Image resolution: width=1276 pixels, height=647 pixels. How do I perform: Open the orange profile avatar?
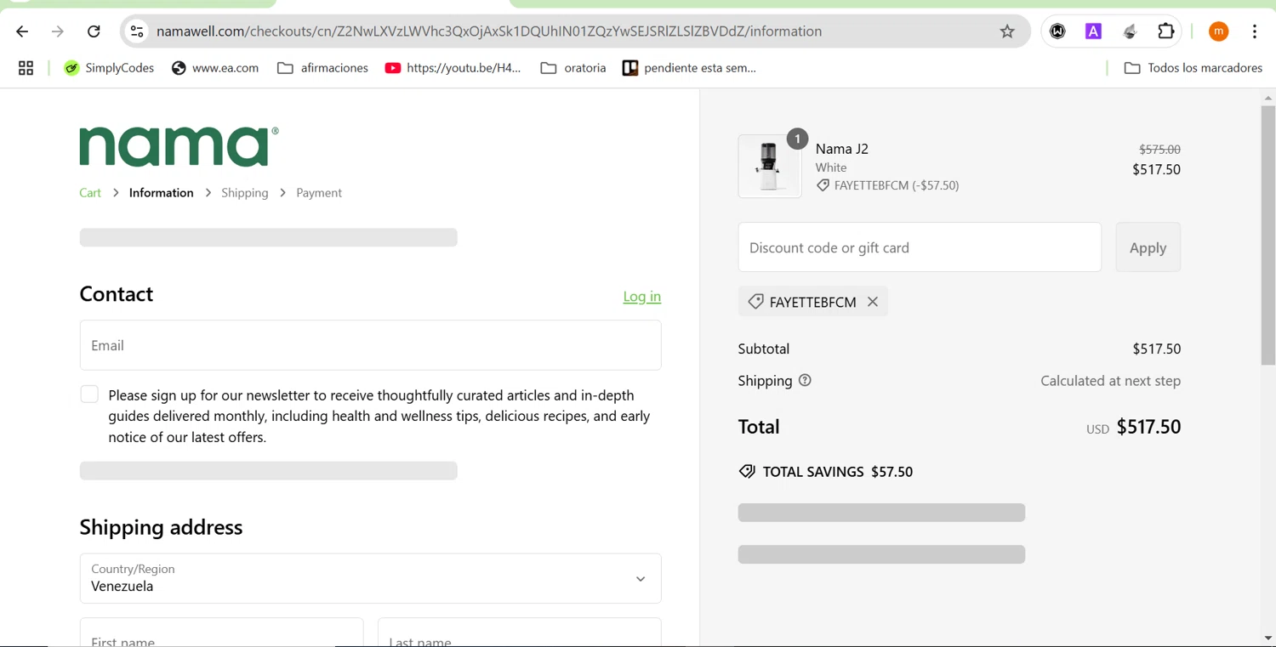tap(1218, 31)
